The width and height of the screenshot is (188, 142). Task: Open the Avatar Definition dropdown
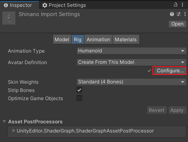(x=131, y=62)
